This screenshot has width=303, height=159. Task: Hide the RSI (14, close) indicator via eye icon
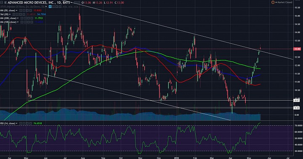click(x=21, y=123)
